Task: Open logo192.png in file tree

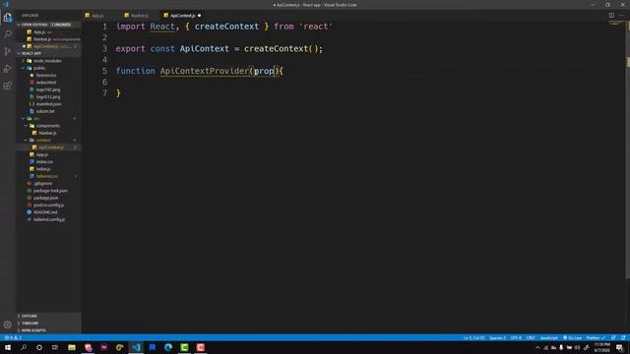Action: pyautogui.click(x=48, y=89)
